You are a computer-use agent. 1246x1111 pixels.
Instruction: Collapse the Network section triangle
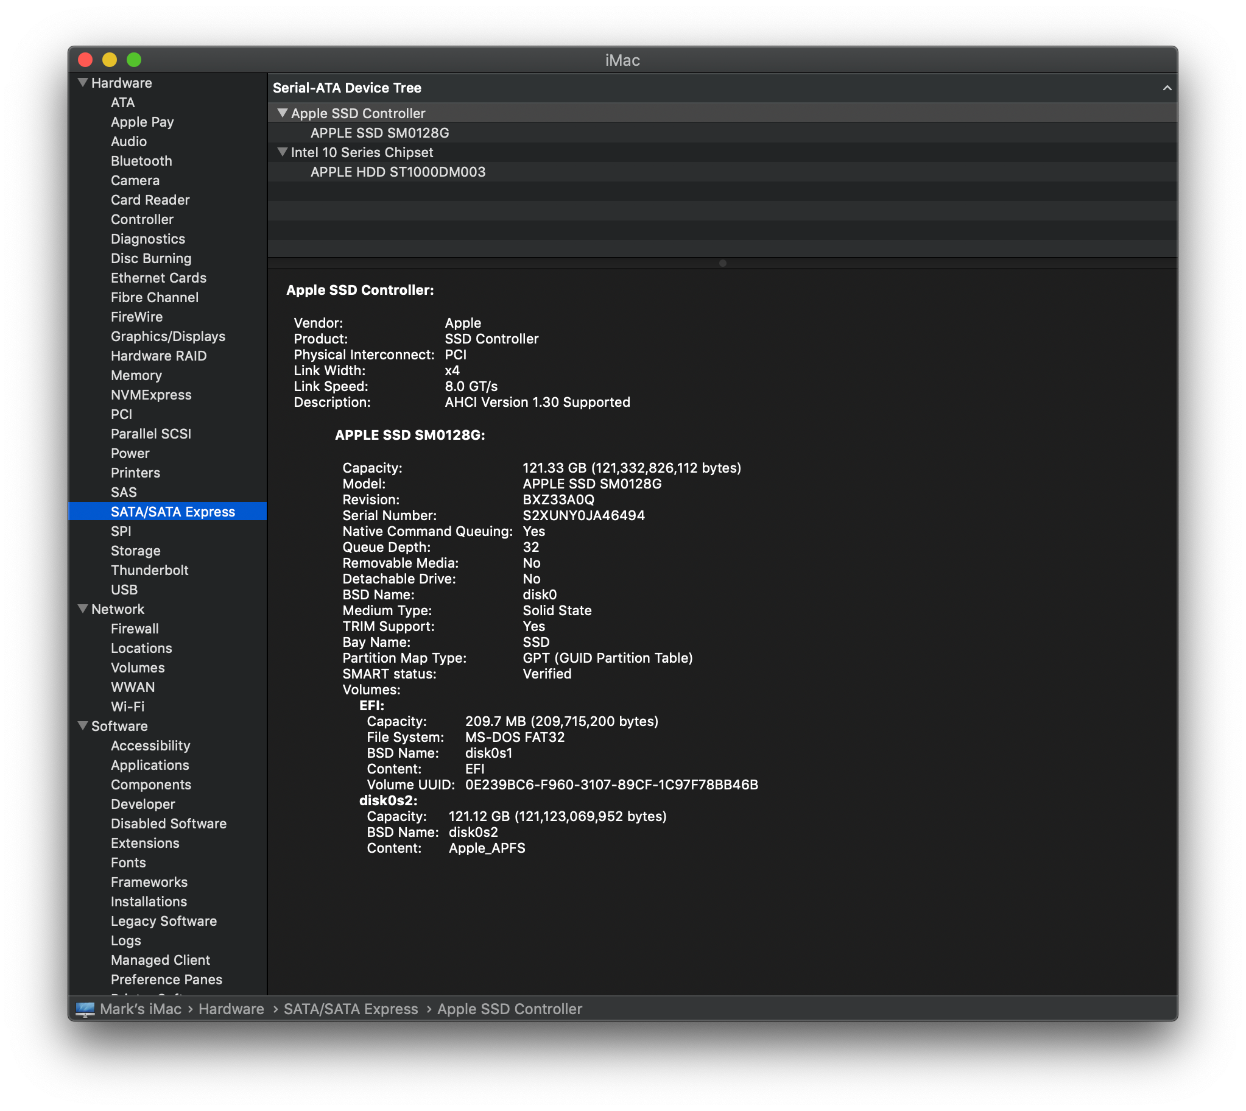click(x=83, y=609)
